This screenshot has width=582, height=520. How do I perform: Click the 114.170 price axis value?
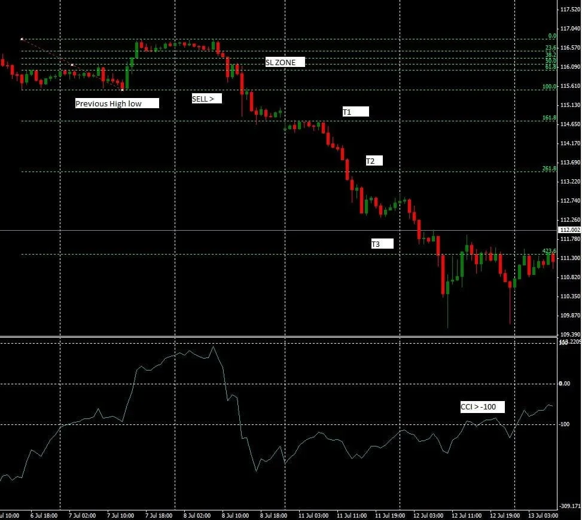coord(570,143)
